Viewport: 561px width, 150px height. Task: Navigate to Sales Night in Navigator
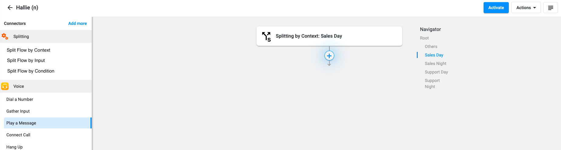click(x=435, y=63)
